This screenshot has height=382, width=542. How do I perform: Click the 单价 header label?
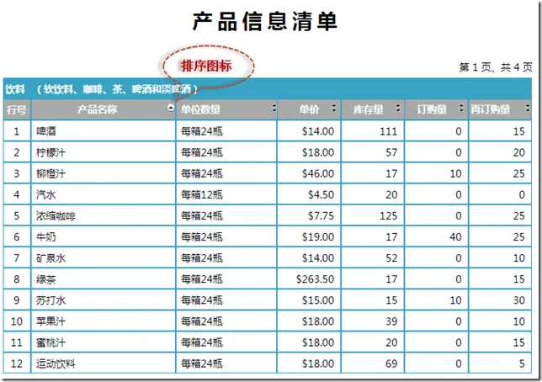tap(309, 109)
